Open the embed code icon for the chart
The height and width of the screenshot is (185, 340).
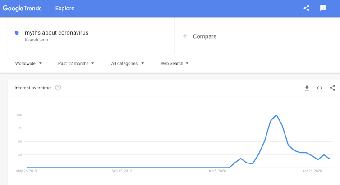[319, 88]
